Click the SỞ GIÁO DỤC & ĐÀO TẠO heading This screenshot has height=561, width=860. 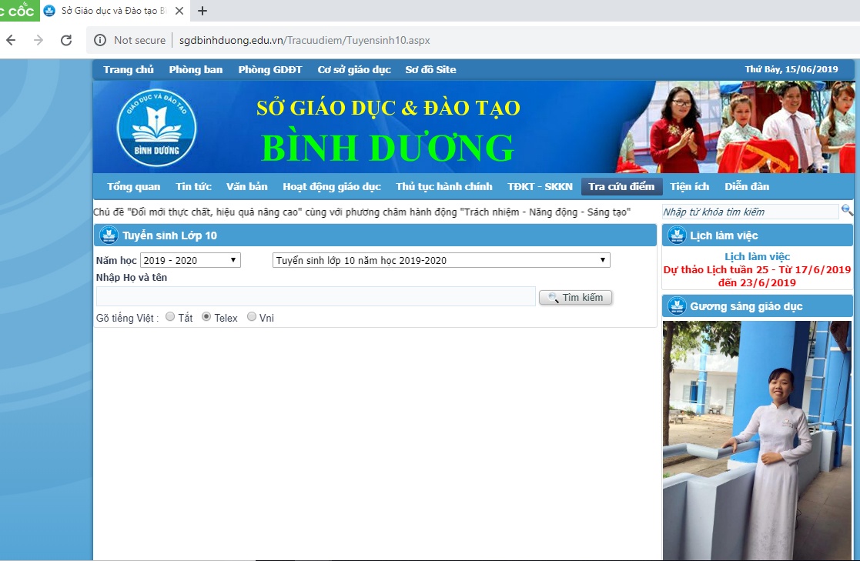click(388, 108)
